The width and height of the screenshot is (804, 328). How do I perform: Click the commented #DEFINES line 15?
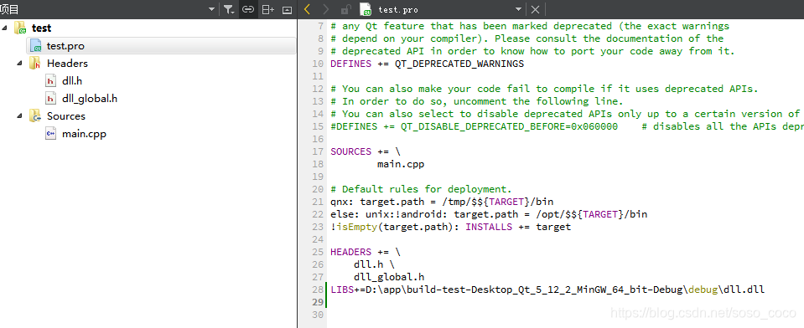point(567,126)
